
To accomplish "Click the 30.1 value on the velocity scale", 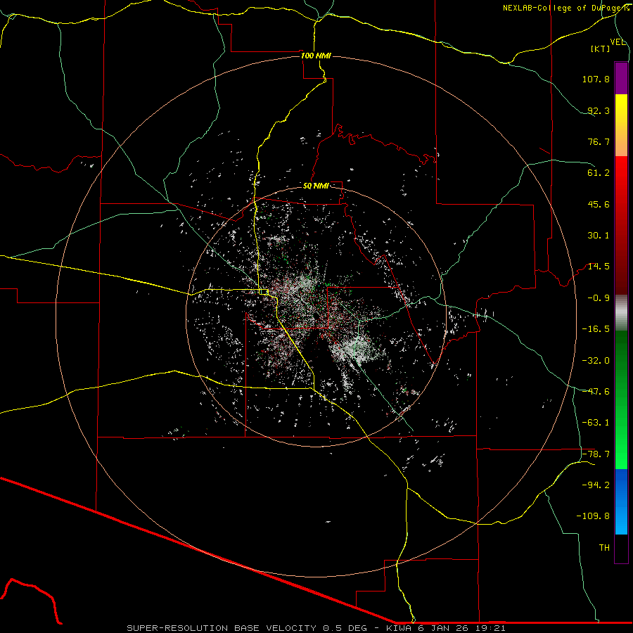I will tap(599, 236).
